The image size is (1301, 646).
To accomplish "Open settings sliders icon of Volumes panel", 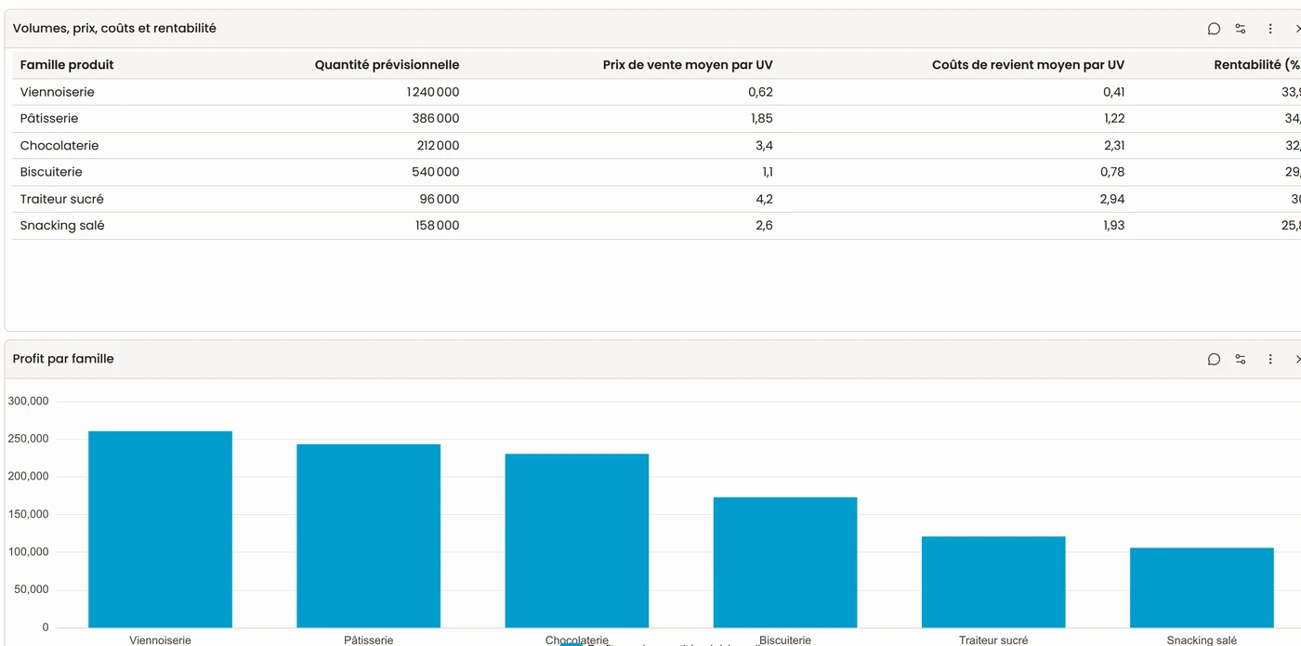I will pyautogui.click(x=1241, y=29).
